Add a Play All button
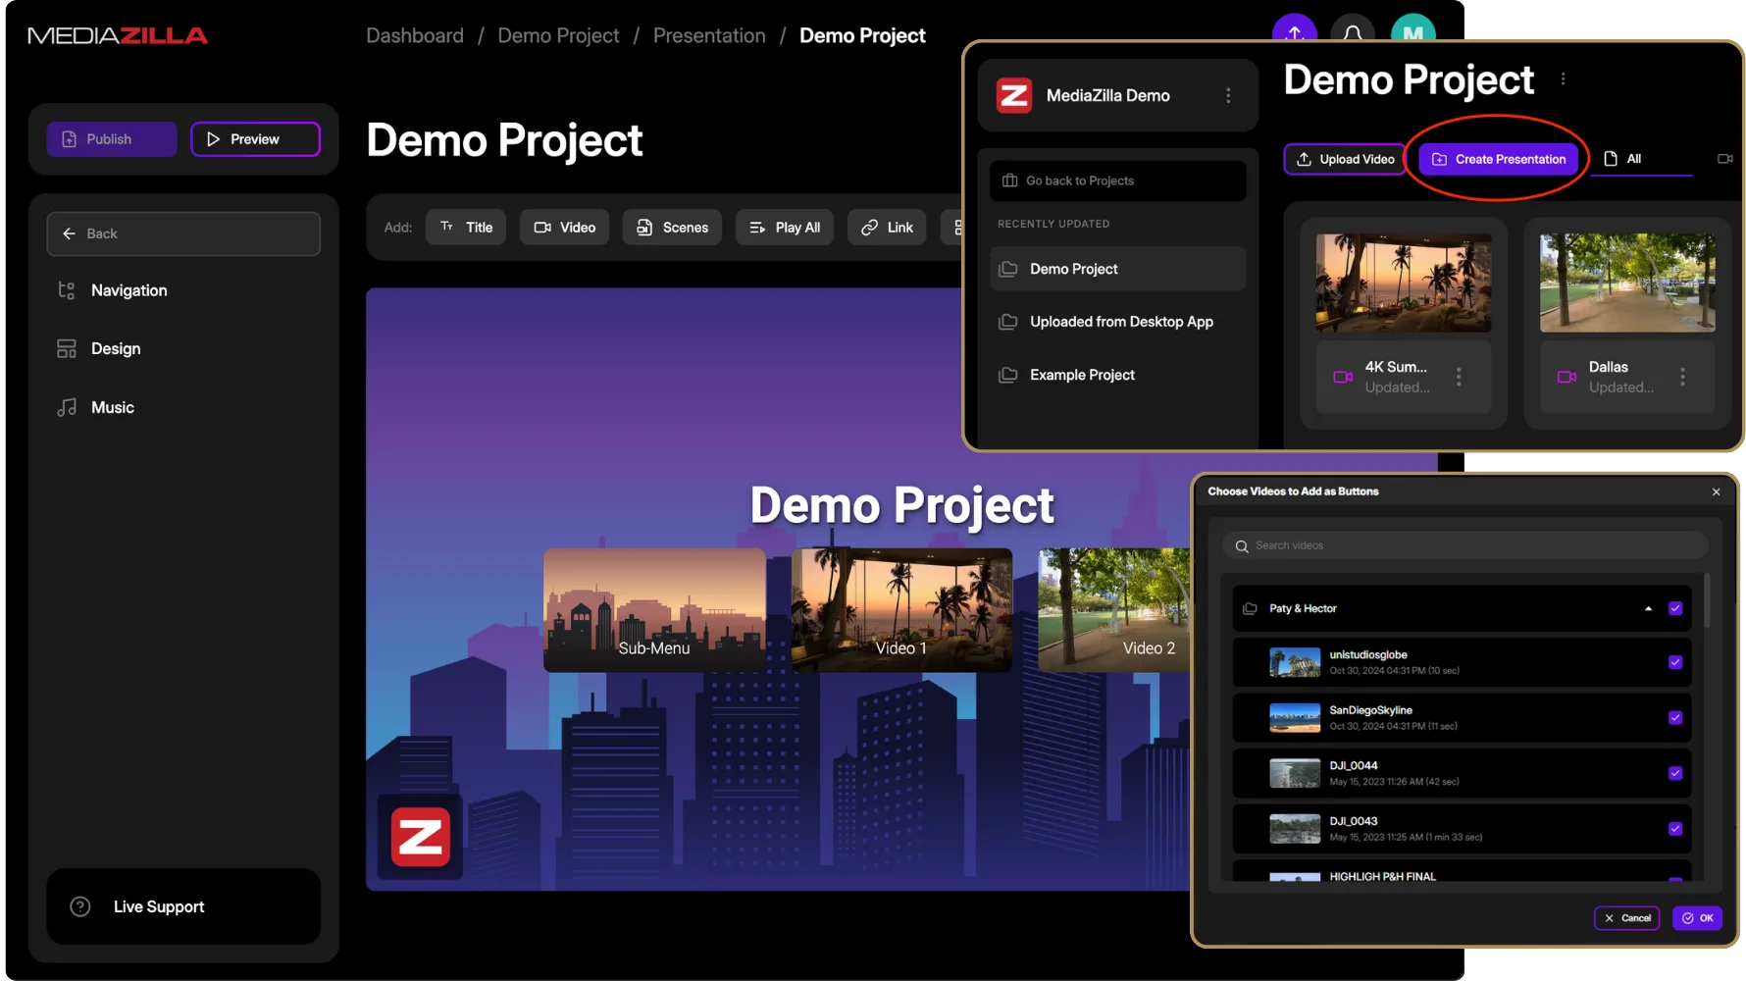This screenshot has width=1746, height=981. (x=785, y=228)
